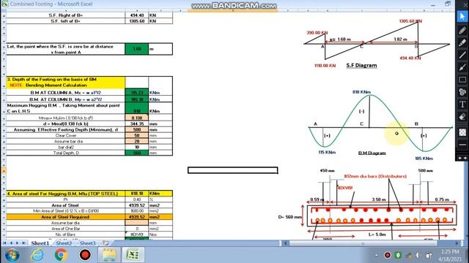Viewport: 469px width, 263px height.
Task: Click the horizontal scrollbar right arrow
Action: pyautogui.click(x=457, y=243)
